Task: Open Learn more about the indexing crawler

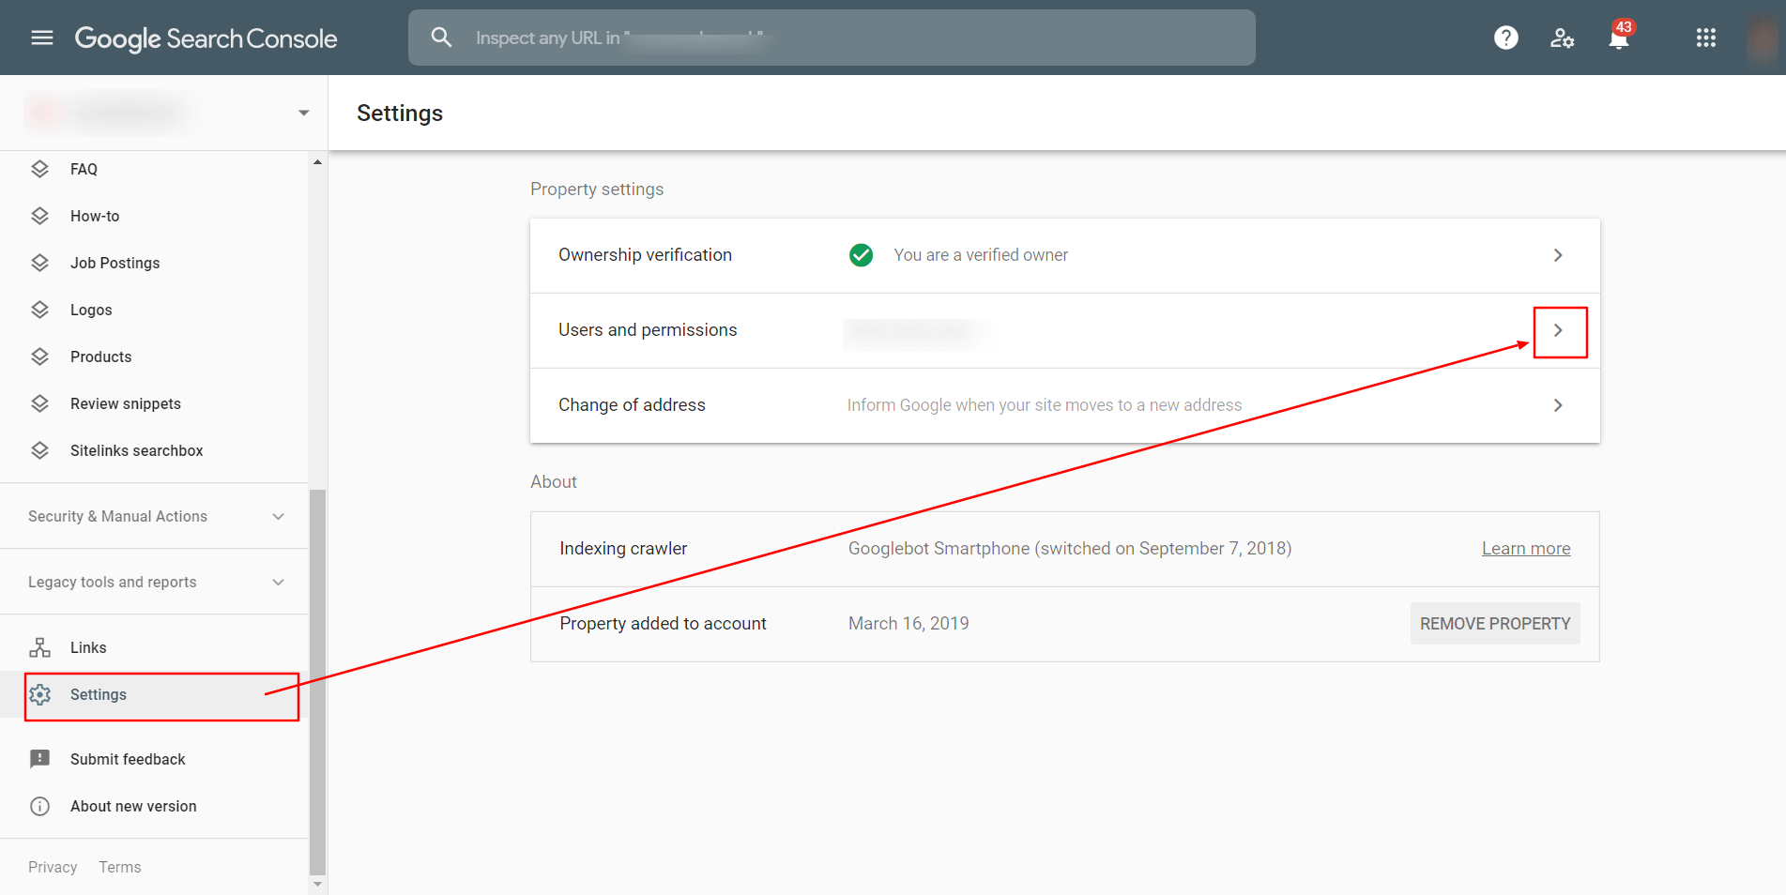Action: (1525, 548)
